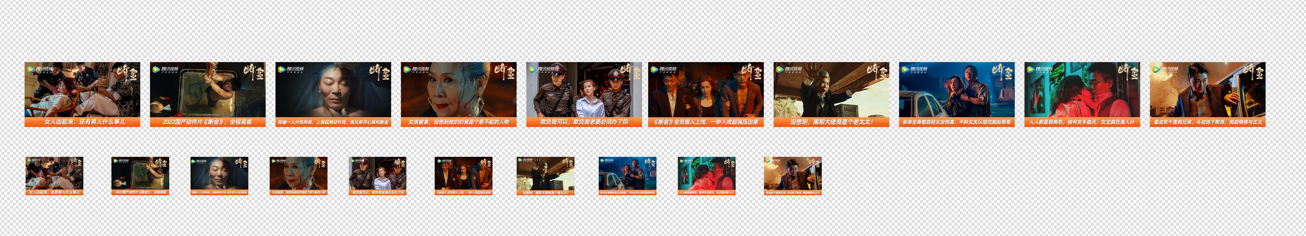Click Tencent Video logo on large couple-by-car banner
Image resolution: width=1306 pixels, height=236 pixels.
(x=915, y=70)
